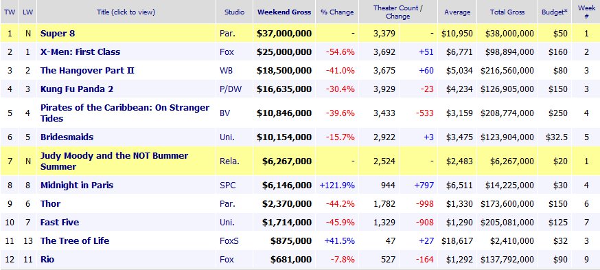This screenshot has width=600, height=270.
Task: Click the Budget* column header
Action: [x=555, y=12]
